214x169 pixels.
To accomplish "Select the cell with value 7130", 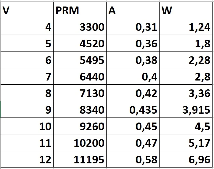I will 80,93.
